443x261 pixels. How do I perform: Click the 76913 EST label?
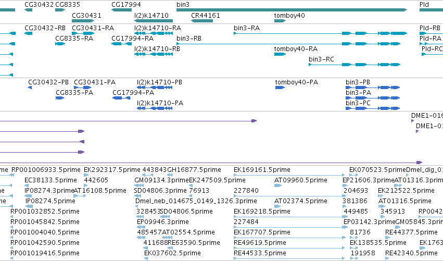pos(199,191)
